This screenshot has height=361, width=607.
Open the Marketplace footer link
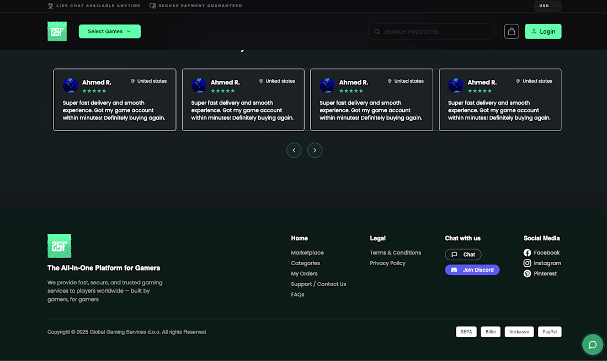pyautogui.click(x=307, y=253)
